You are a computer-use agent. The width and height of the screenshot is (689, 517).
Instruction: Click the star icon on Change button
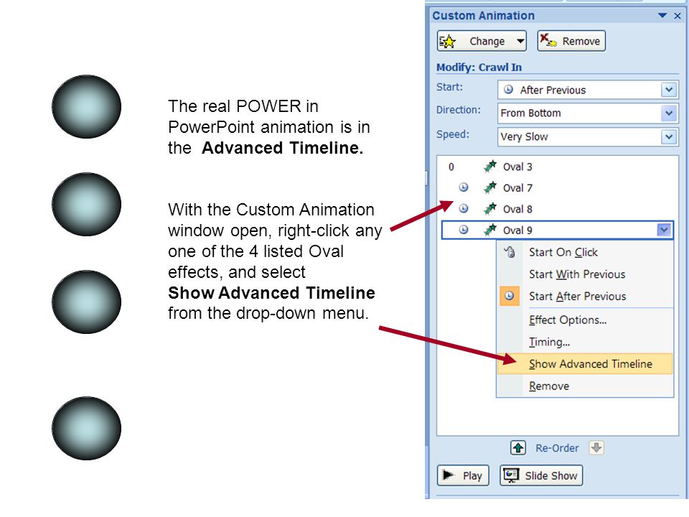[448, 42]
